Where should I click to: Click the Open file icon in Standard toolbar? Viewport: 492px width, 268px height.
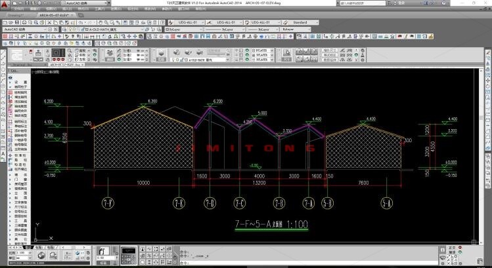[x=11, y=22]
